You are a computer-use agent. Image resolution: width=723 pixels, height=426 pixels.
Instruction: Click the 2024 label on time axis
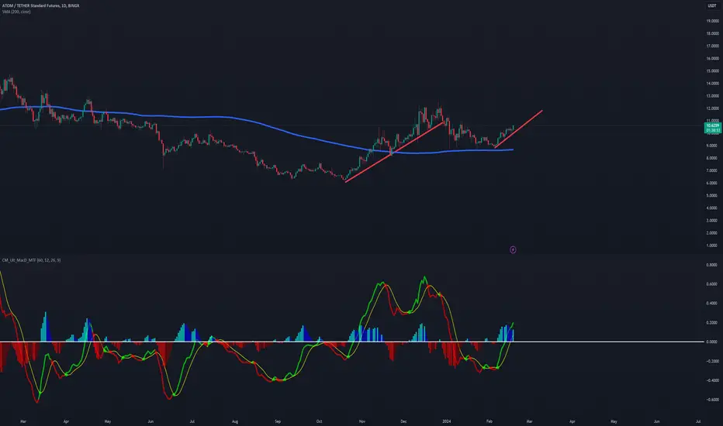(x=446, y=421)
